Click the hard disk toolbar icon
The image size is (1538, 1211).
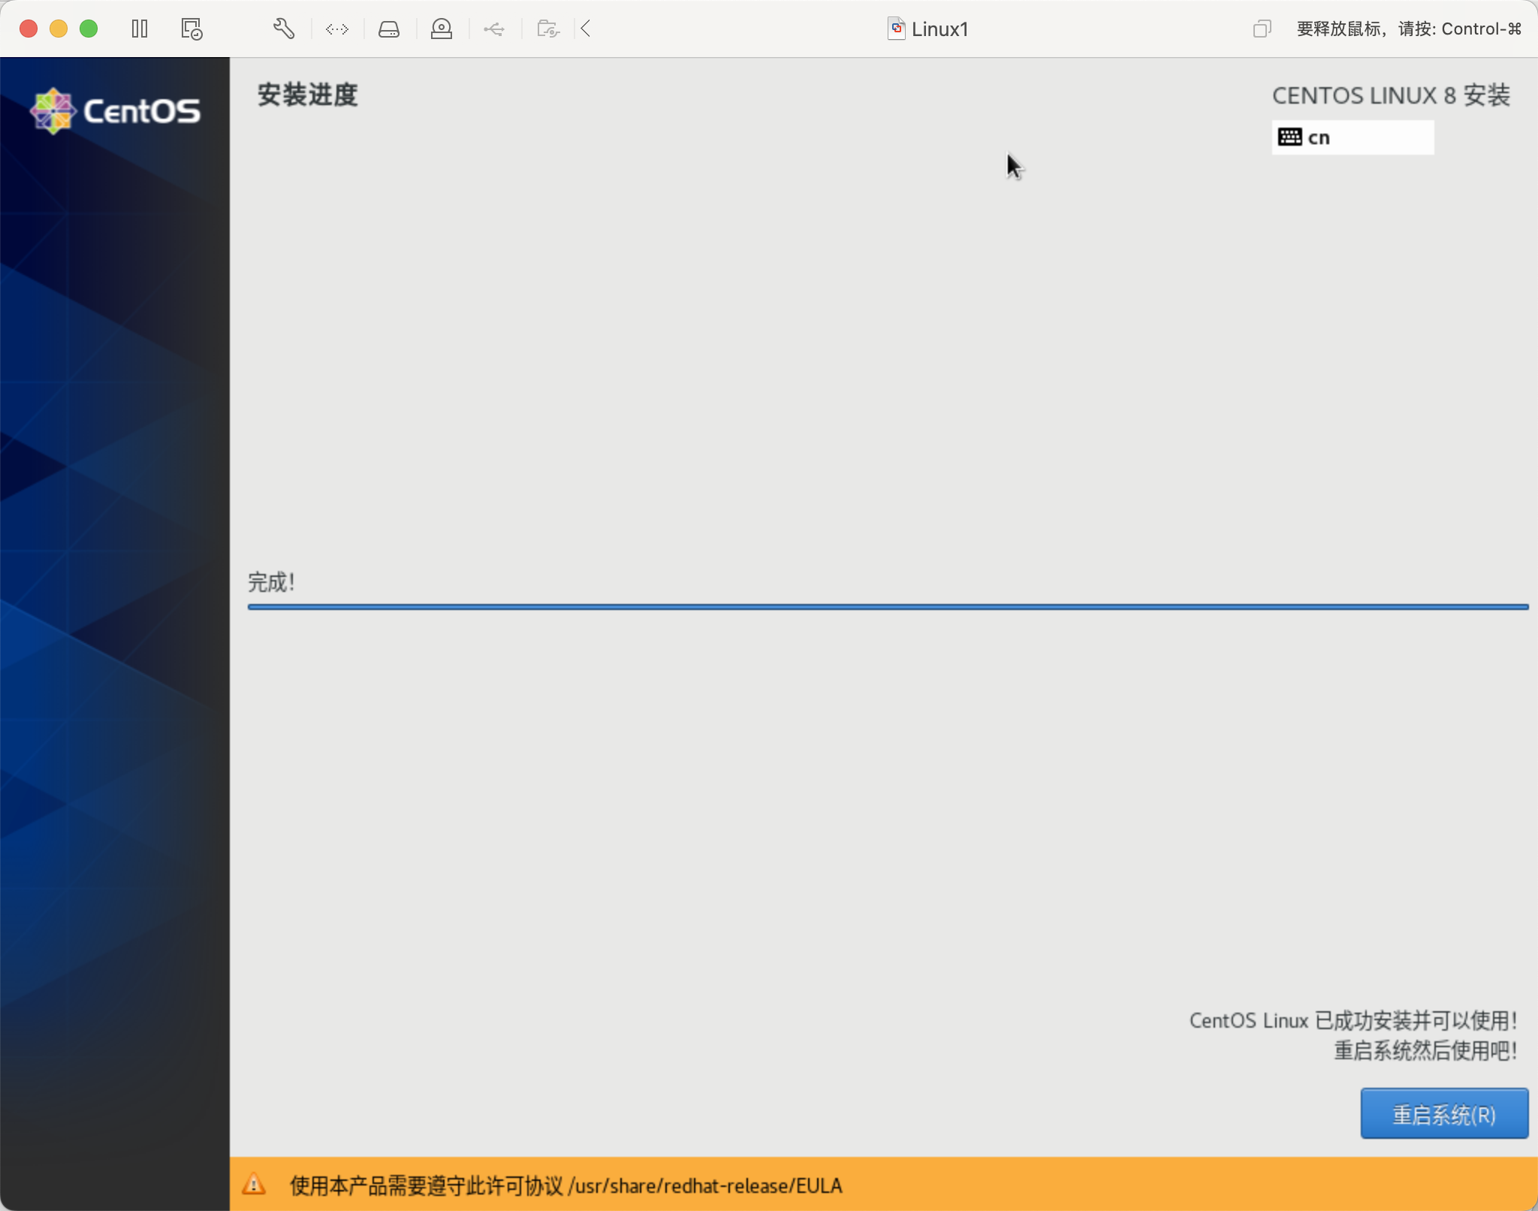(389, 29)
